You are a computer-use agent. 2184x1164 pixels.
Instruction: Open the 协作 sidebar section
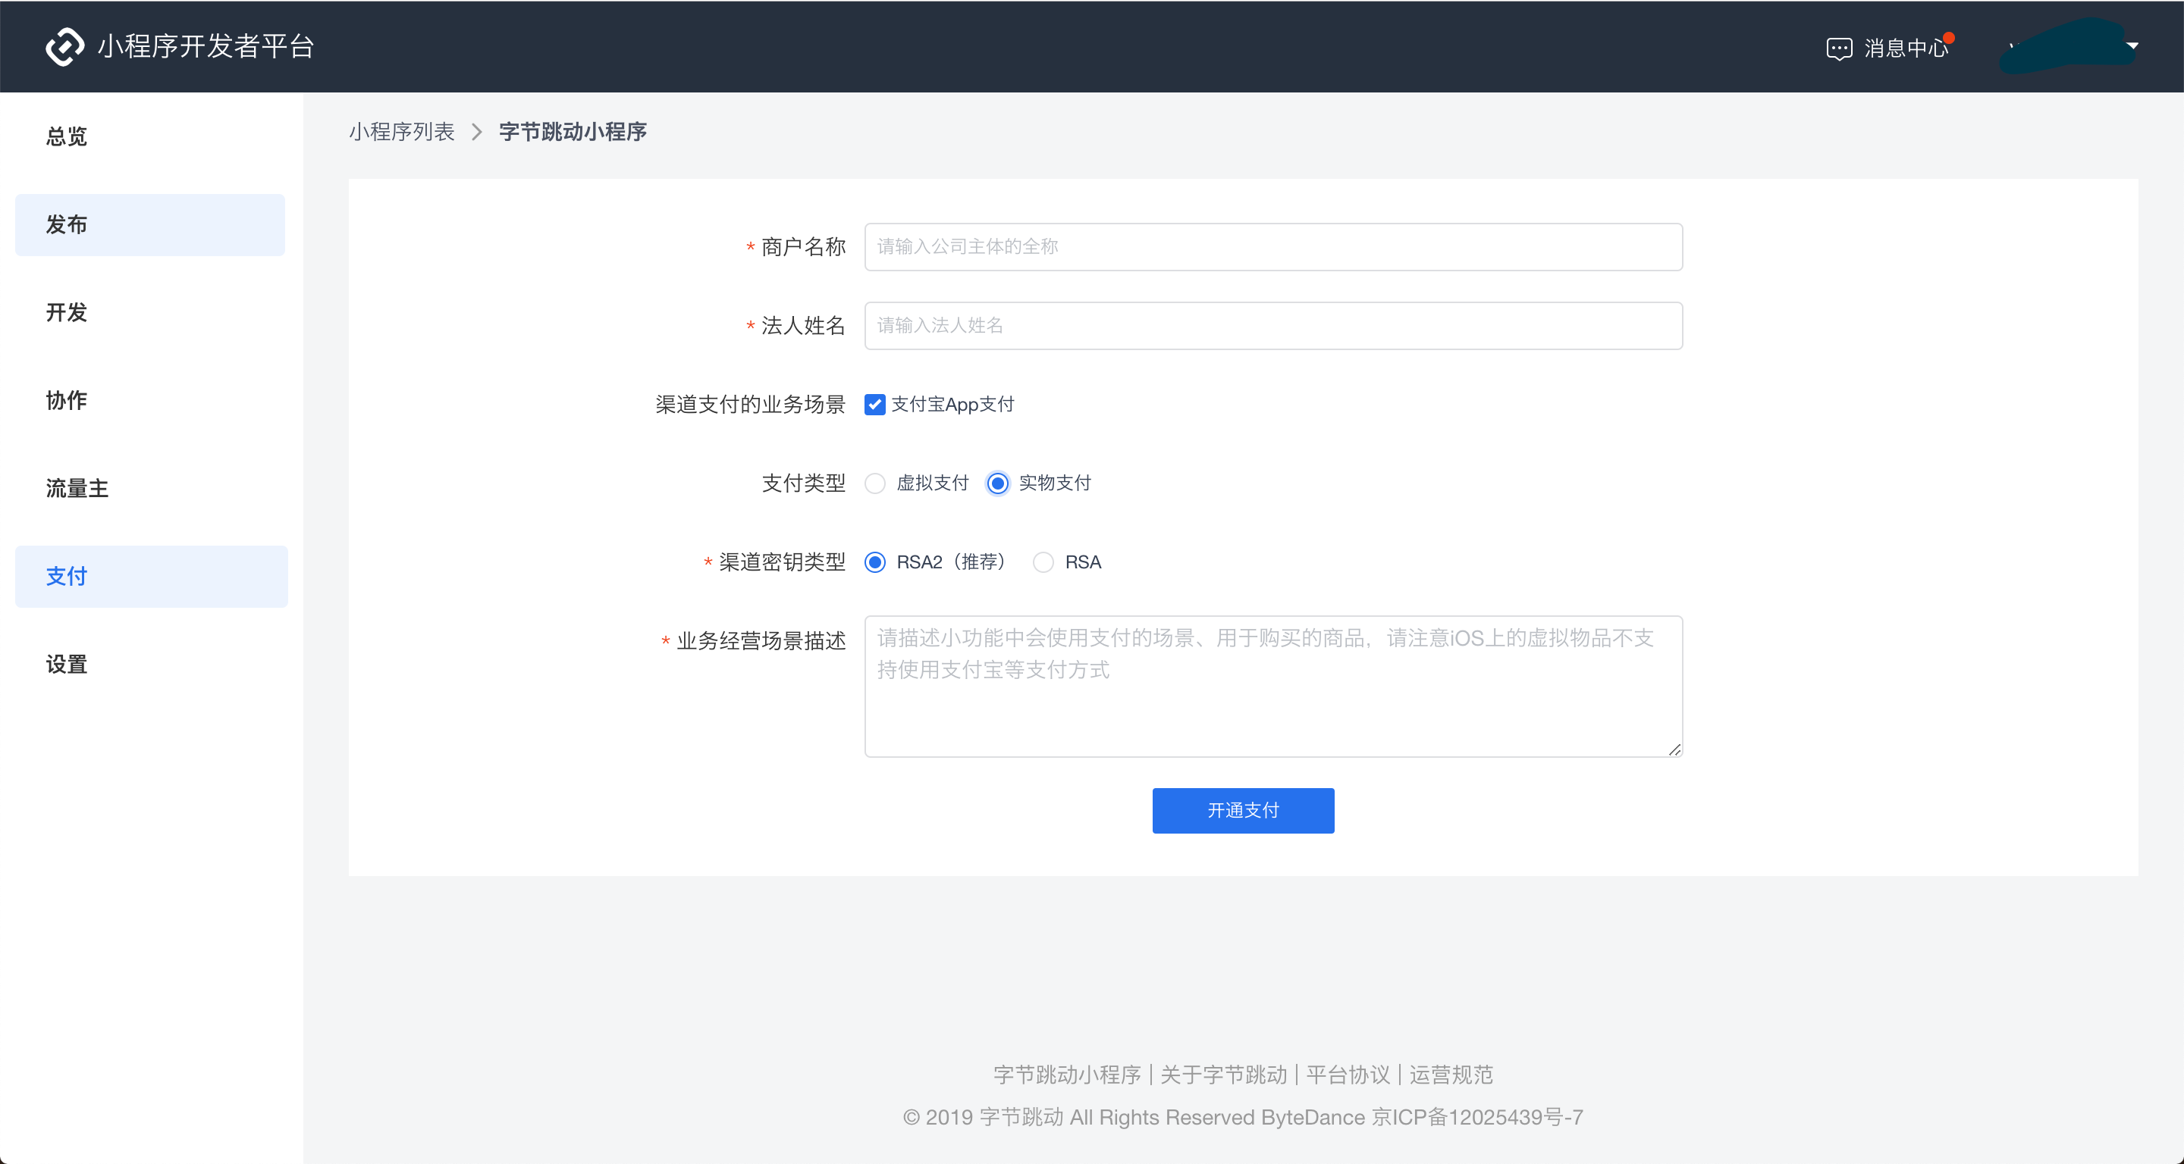coord(66,401)
